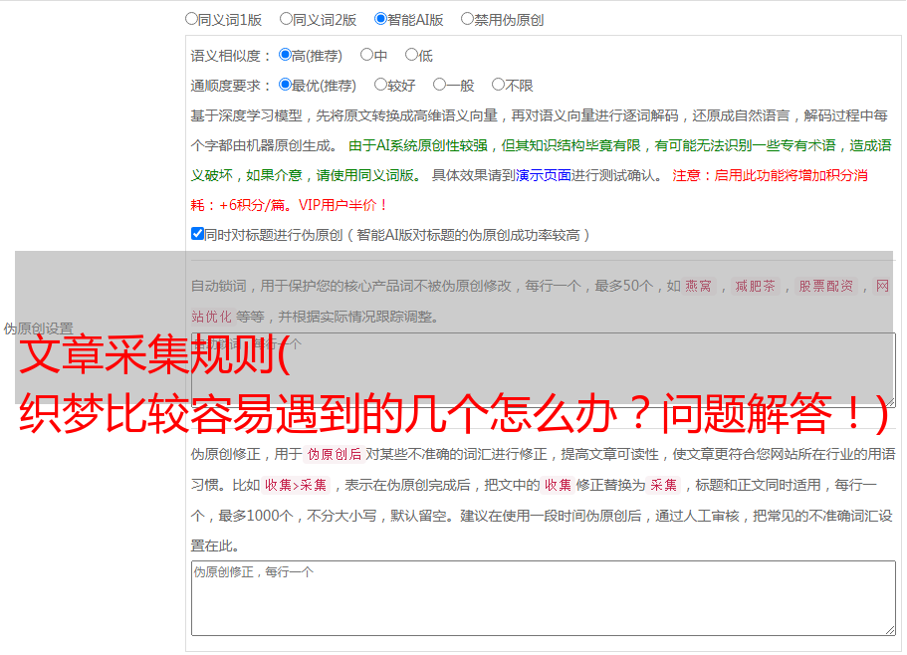Set 通顺度要求 to 一般
The height and width of the screenshot is (655, 907).
coord(440,85)
